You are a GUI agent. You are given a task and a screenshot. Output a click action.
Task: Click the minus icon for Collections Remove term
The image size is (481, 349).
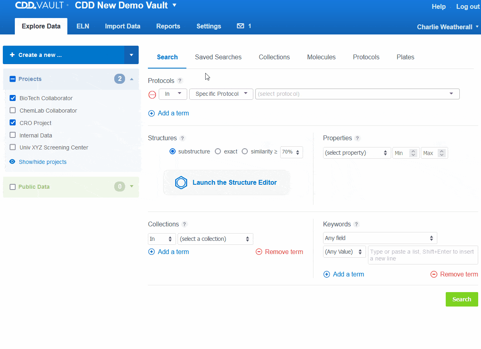pos(259,252)
